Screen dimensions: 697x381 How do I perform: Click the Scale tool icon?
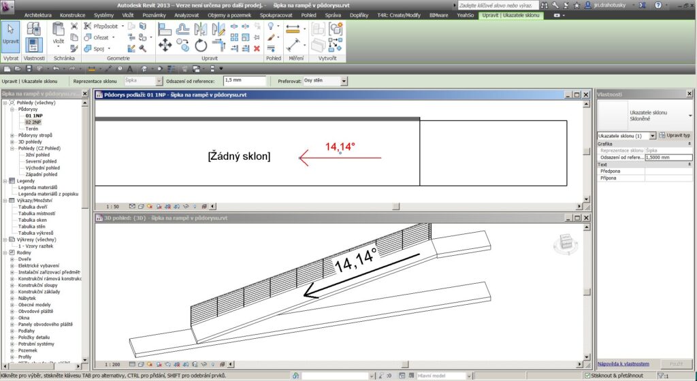[245, 37]
